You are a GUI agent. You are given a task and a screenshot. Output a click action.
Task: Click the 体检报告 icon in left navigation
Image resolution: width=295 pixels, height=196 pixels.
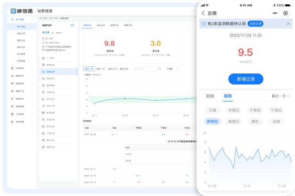(12, 68)
